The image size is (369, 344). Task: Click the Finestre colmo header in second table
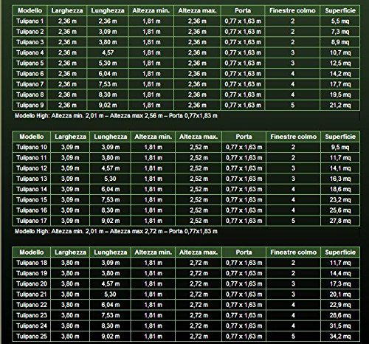coord(293,137)
